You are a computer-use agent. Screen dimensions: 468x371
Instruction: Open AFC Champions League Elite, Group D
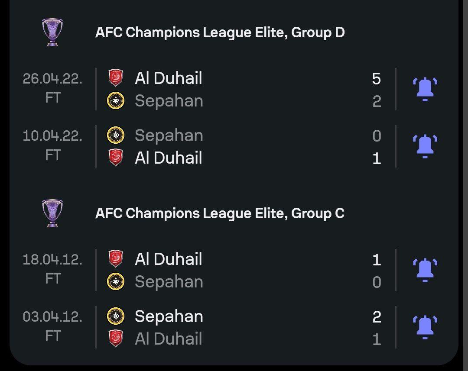tap(220, 32)
